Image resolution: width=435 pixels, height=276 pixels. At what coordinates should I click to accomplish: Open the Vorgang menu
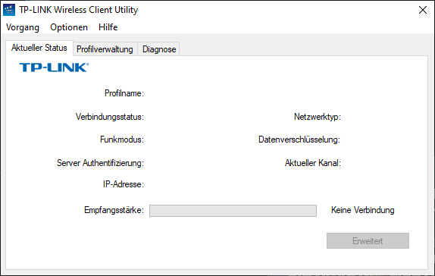tap(23, 27)
